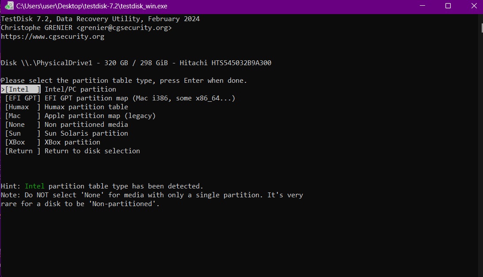483x277 pixels.
Task: Maximize the TestDisk console window
Action: (448, 6)
